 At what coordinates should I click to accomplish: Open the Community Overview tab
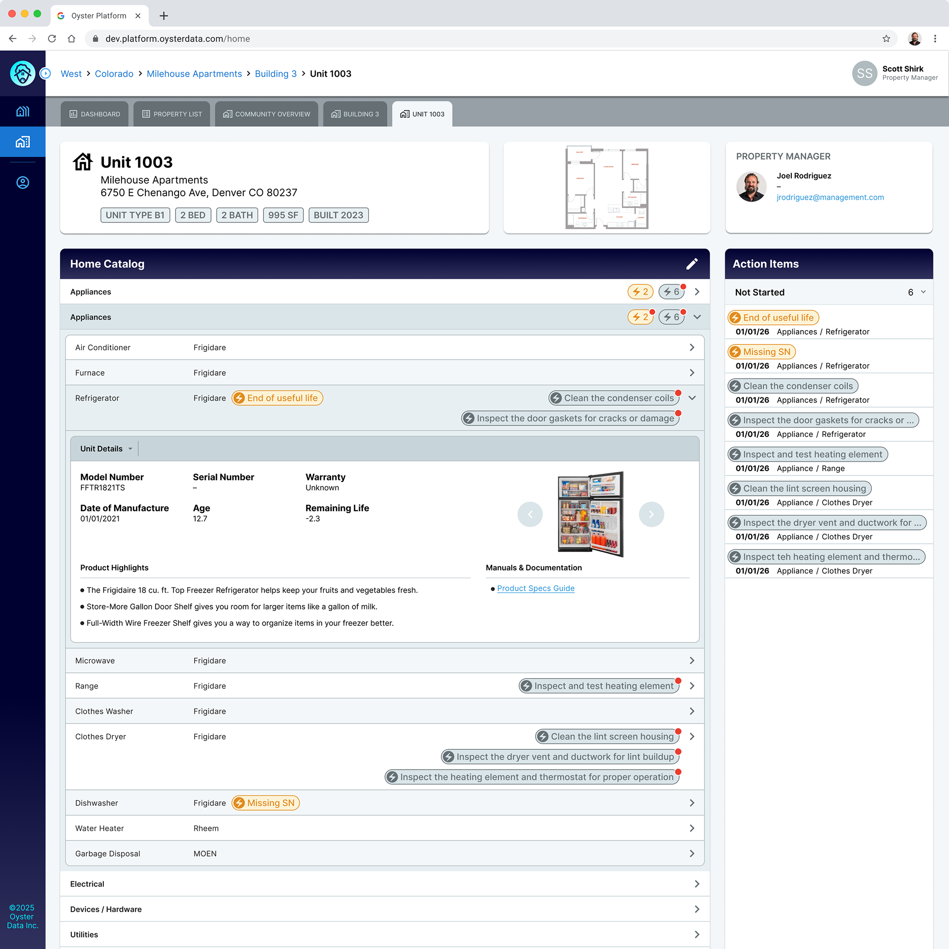pos(266,114)
